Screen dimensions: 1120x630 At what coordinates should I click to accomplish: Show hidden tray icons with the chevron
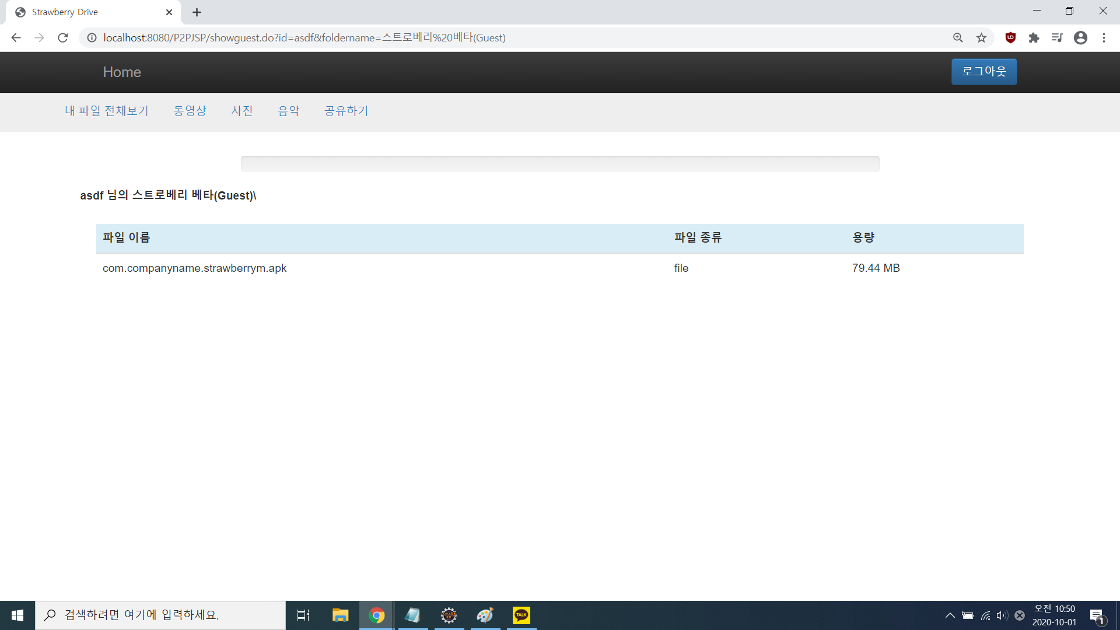tap(950, 615)
